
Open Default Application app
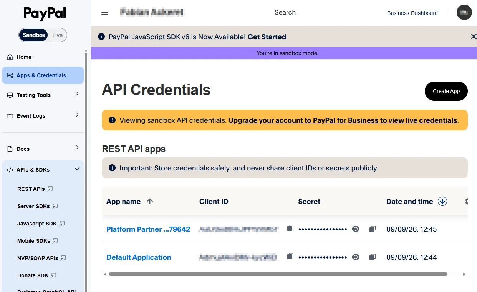[139, 257]
